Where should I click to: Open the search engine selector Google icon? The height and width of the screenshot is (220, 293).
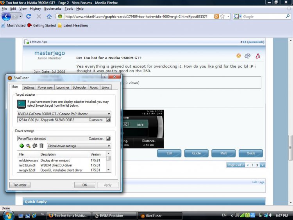237,16
